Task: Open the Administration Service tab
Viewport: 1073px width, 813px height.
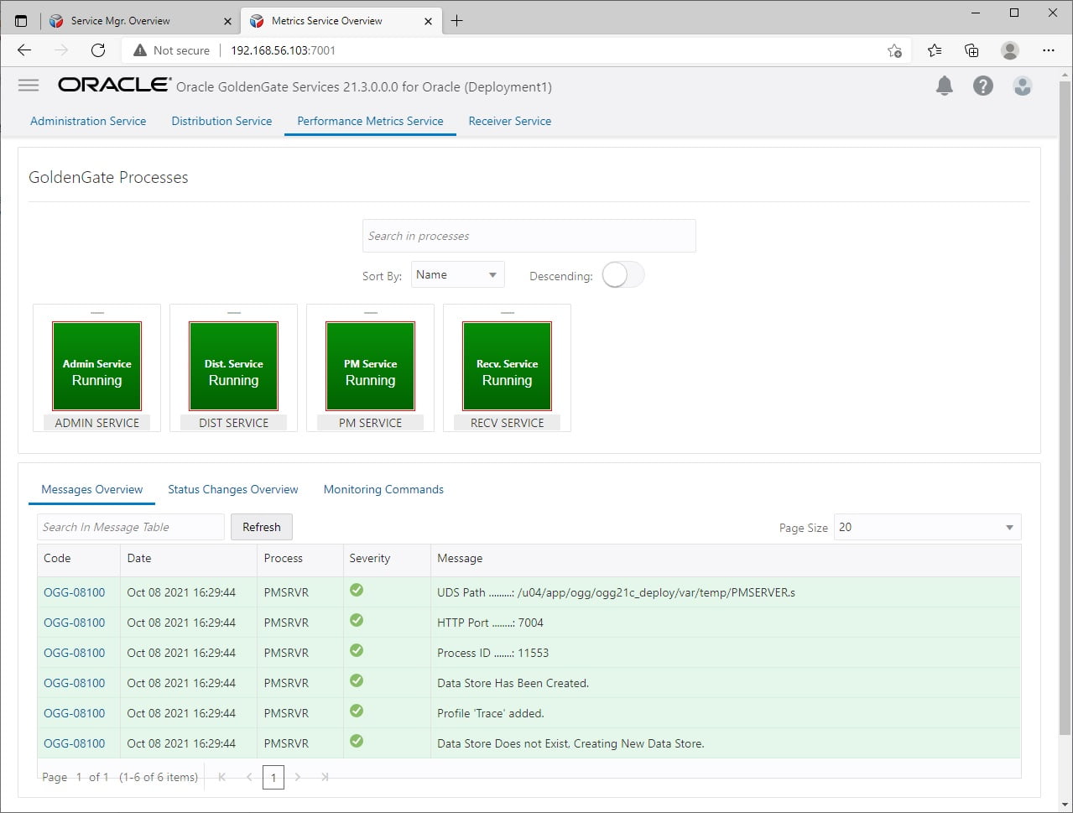Action: pyautogui.click(x=88, y=121)
